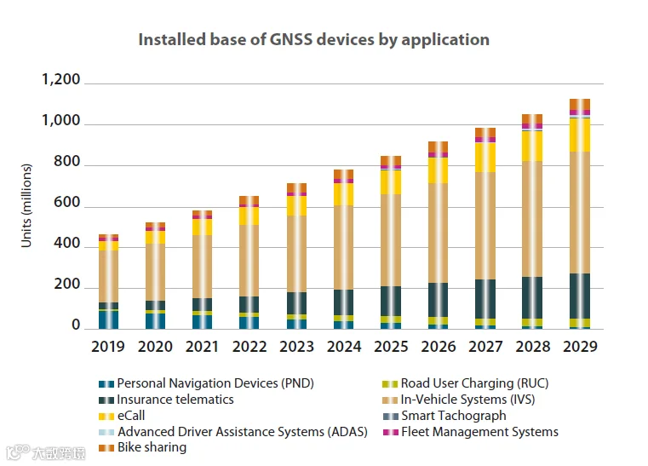Click the Personal Navigation Devices (PND) legend swatch
The width and height of the screenshot is (648, 466).
[x=106, y=384]
